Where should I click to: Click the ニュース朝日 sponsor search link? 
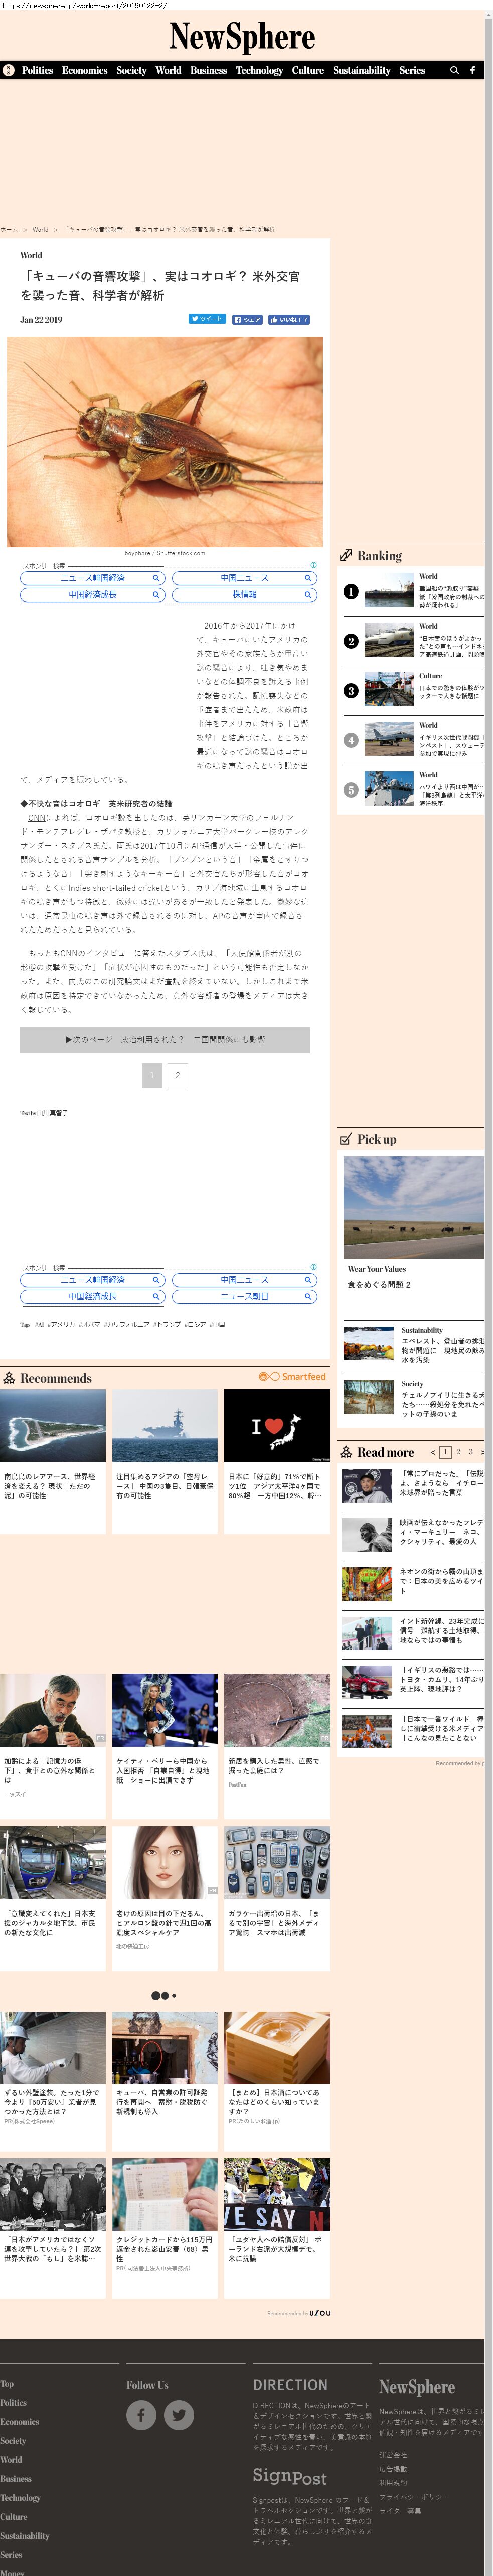point(244,1296)
